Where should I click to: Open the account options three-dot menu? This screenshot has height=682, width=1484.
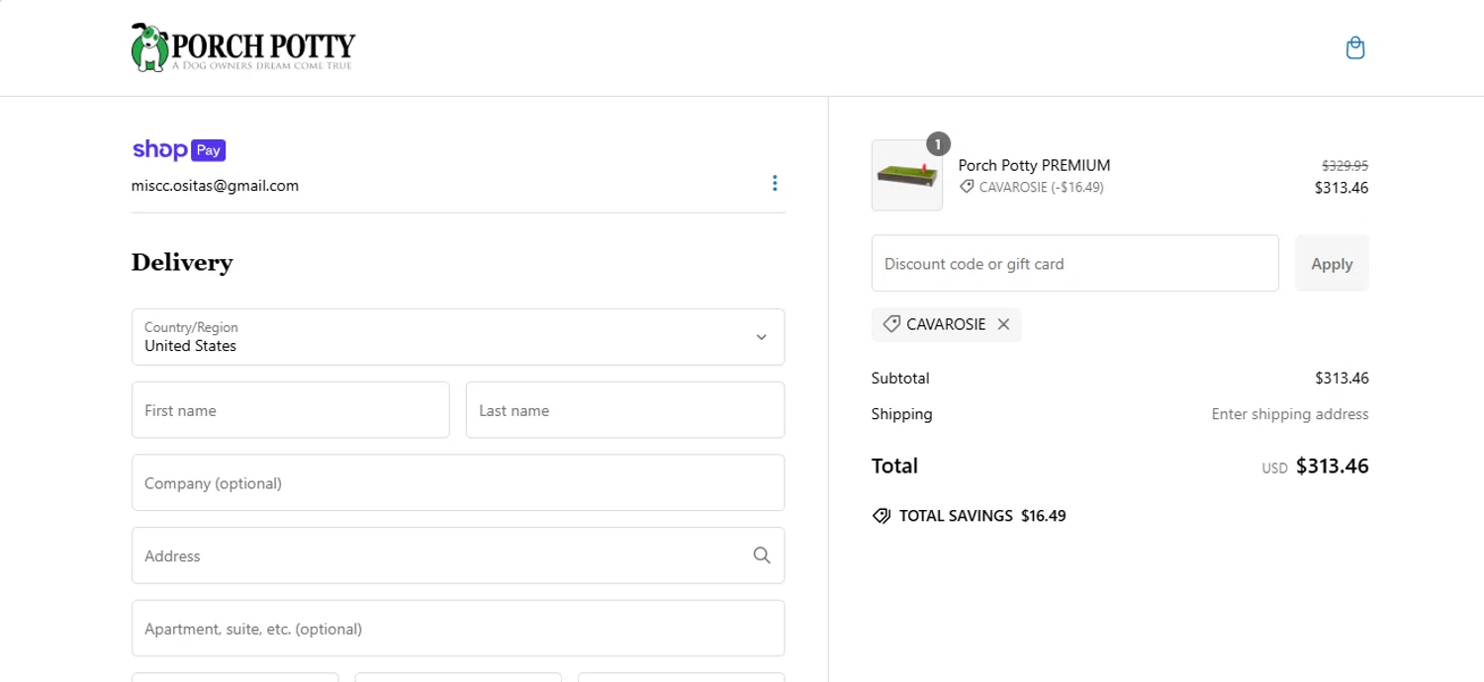pyautogui.click(x=775, y=183)
